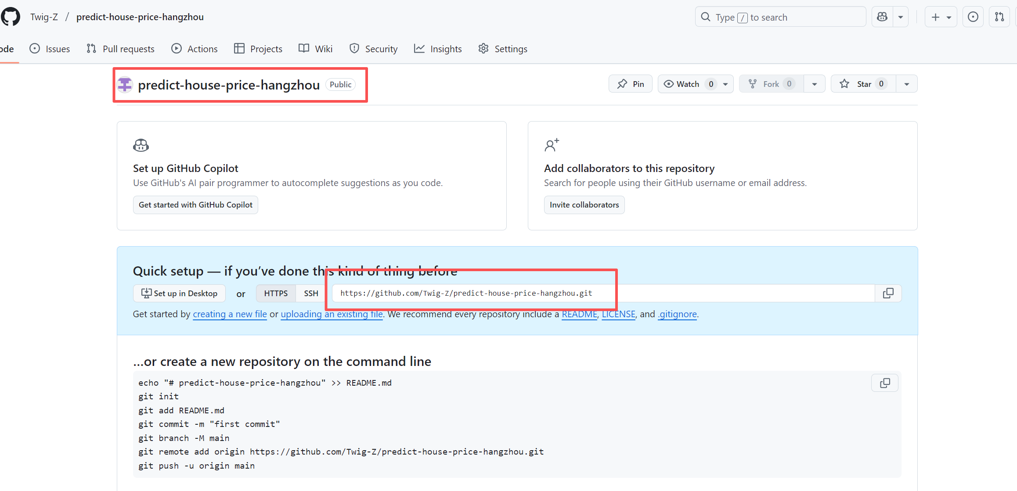Open the Copilot chat icon in header
The image size is (1017, 491).
pyautogui.click(x=882, y=17)
